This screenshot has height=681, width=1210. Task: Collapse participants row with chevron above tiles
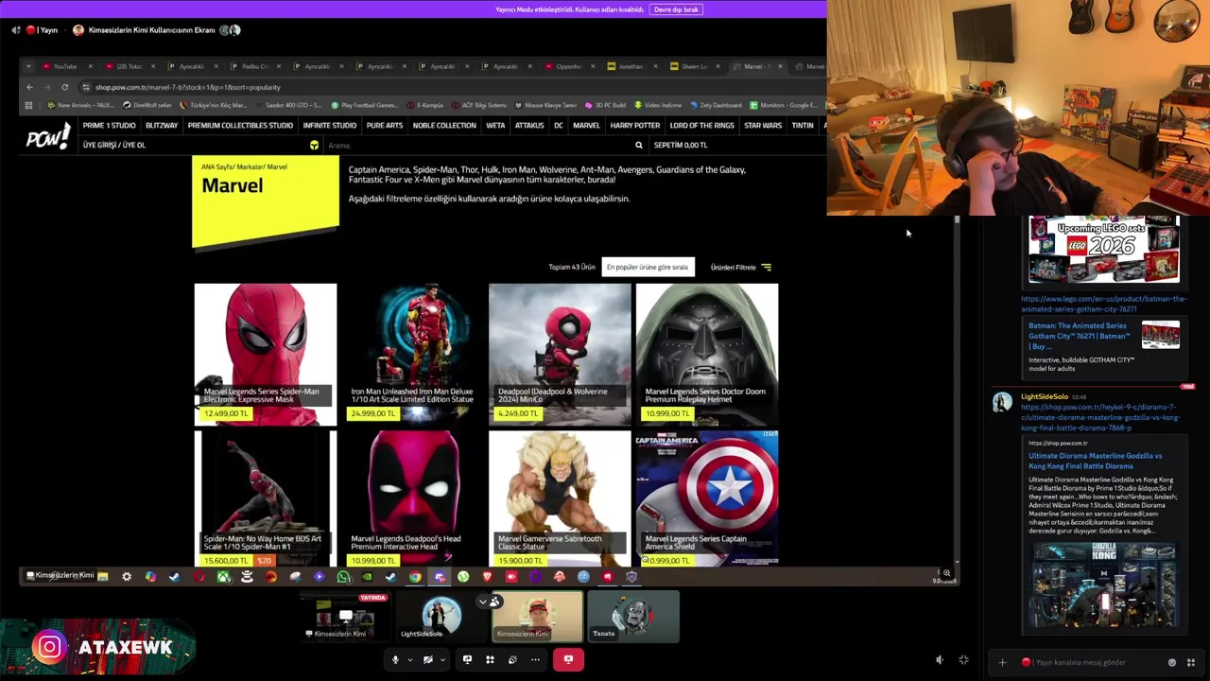[x=483, y=602]
